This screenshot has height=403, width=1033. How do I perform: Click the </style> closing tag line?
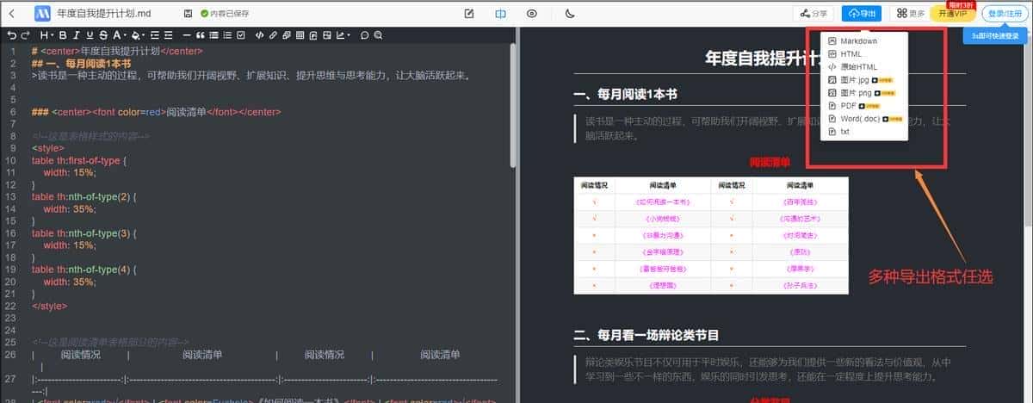(49, 306)
